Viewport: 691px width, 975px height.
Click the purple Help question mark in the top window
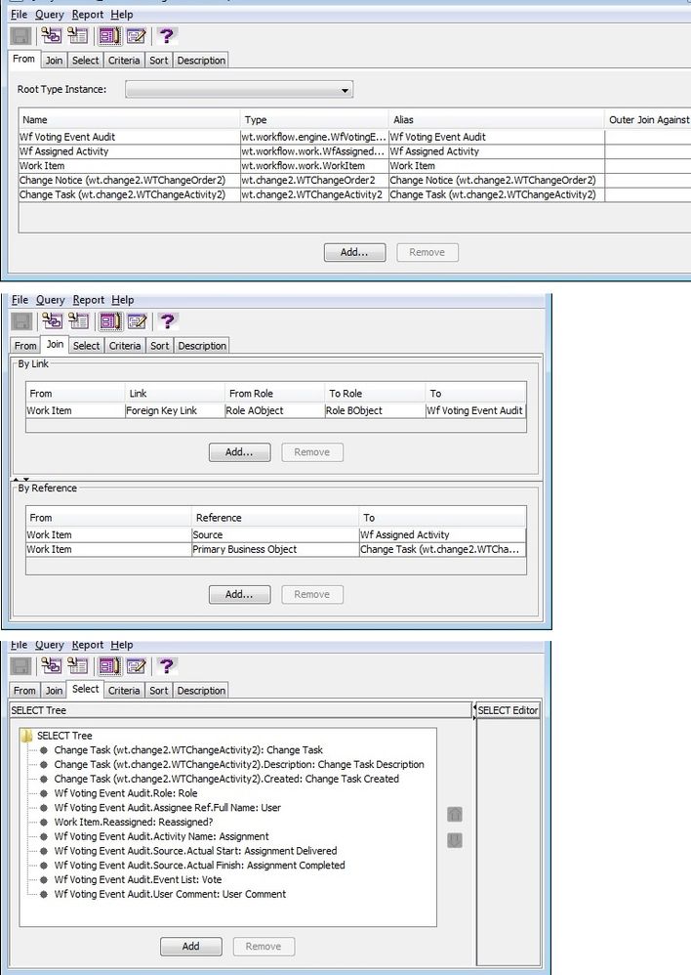[167, 36]
